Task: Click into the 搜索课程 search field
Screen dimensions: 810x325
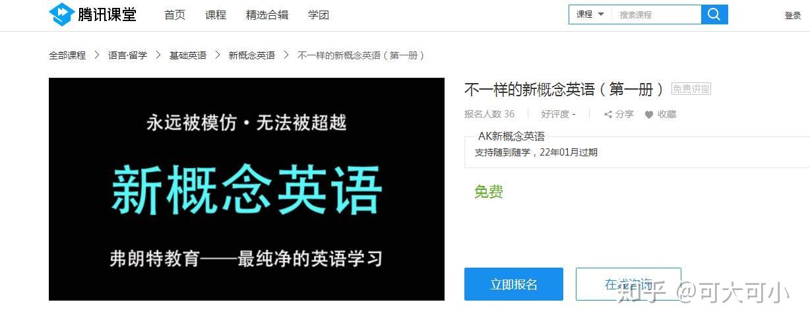Action: (x=656, y=15)
